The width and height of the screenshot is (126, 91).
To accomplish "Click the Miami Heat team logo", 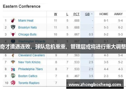I will pos(13,20).
